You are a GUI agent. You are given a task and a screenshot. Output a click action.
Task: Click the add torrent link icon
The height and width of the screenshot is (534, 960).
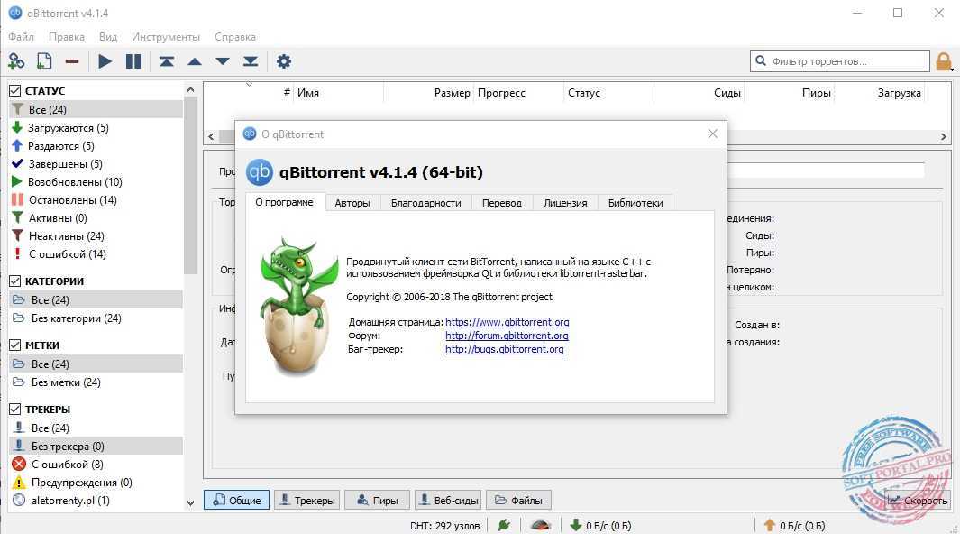pyautogui.click(x=16, y=61)
